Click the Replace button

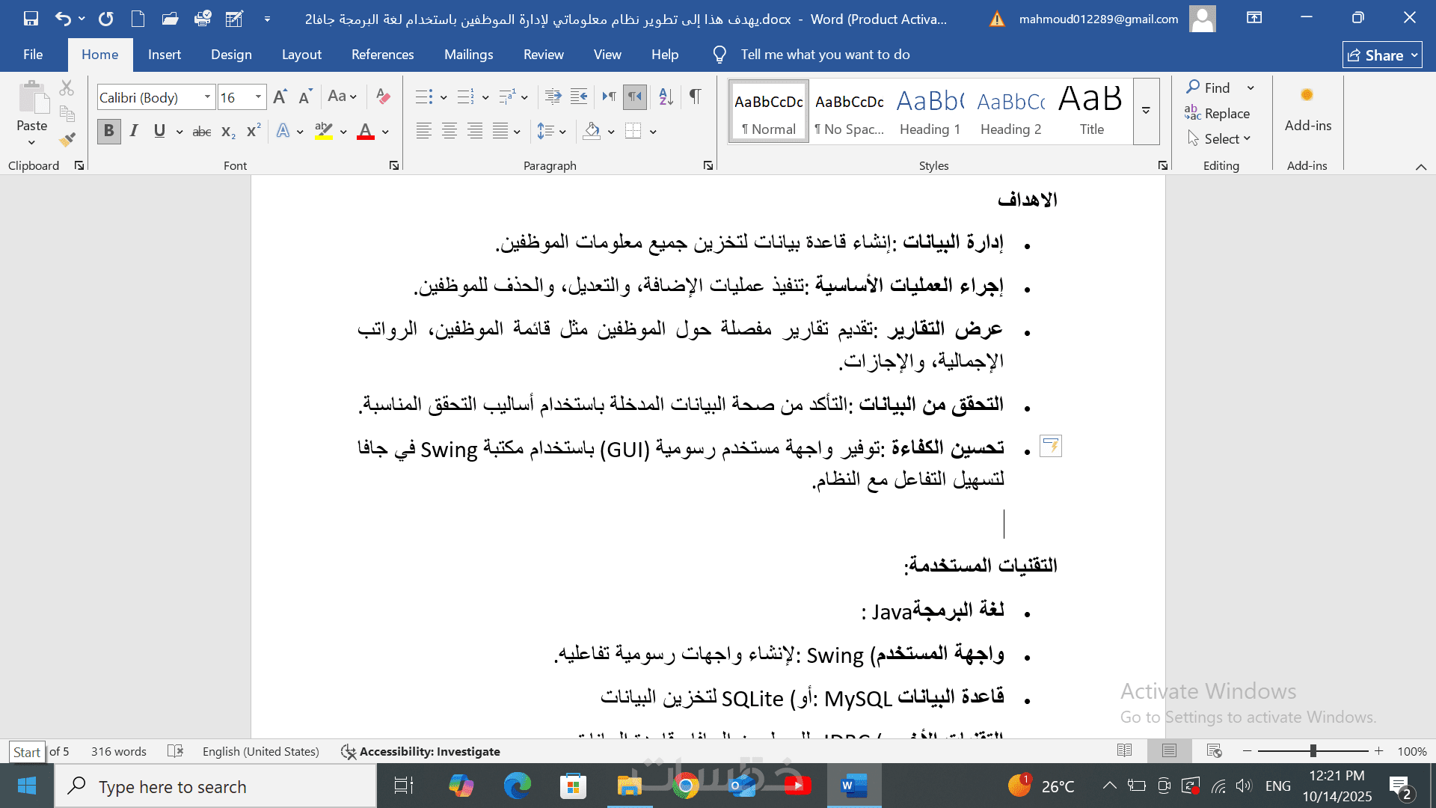coord(1218,113)
